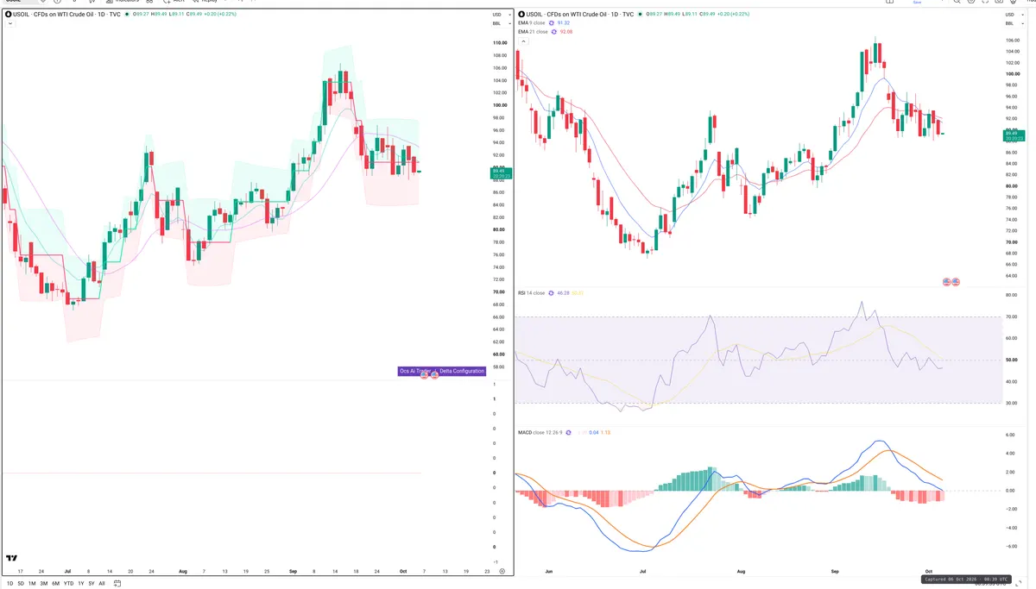Click MACD signal value 1.13
This screenshot has width=1036, height=589.
(605, 432)
